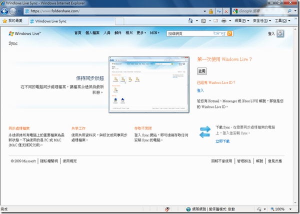This screenshot has height=214, width=300.
Task: Click the Sync preview screenshot thumbnail
Action: pos(149,84)
